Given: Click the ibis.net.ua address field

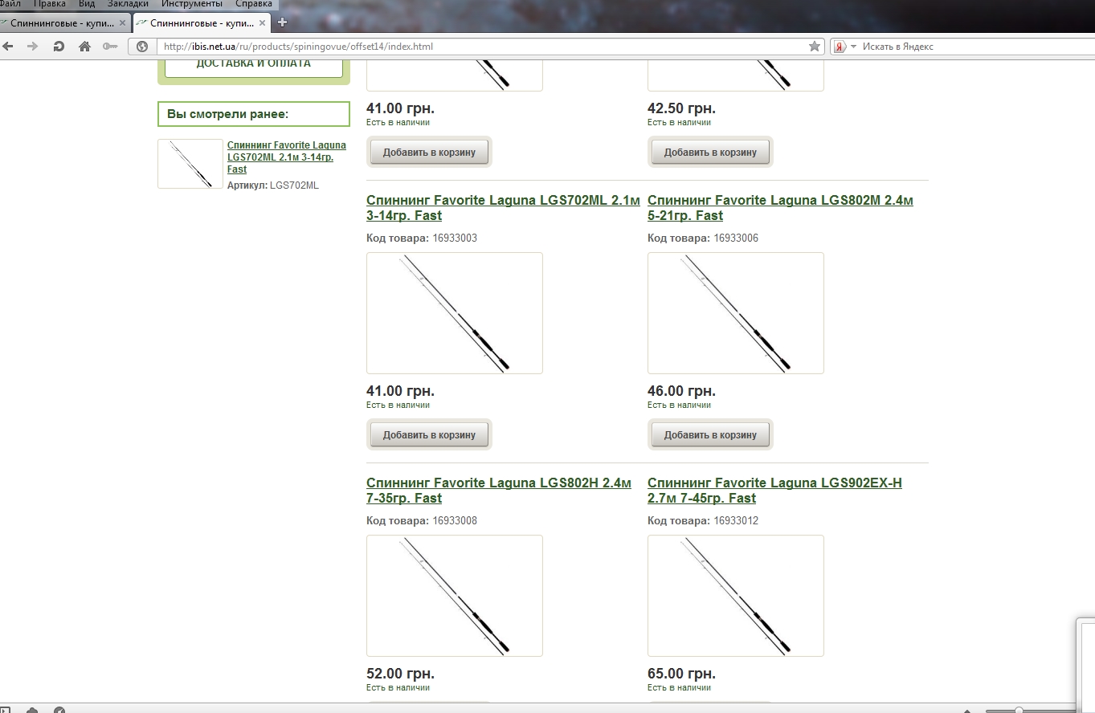Looking at the screenshot, I should click(x=482, y=47).
